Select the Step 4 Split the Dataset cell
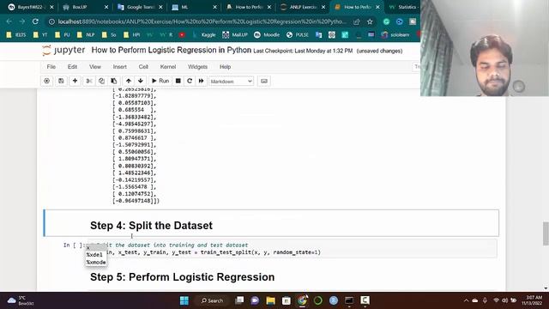Screen dimensions: 549x309 pos(271,223)
